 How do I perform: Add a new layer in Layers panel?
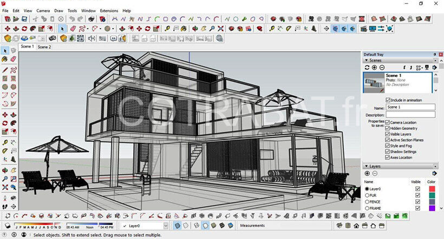[367, 174]
